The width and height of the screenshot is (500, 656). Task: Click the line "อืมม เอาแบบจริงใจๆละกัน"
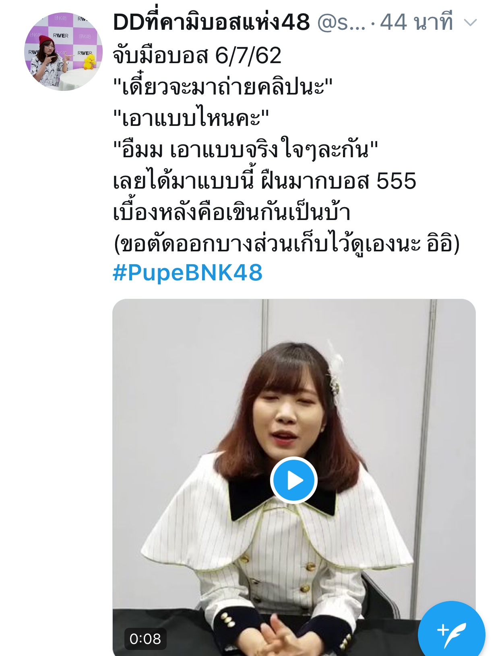tap(246, 149)
